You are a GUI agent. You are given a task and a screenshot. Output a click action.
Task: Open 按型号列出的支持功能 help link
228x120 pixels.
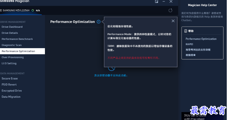pos(198,50)
